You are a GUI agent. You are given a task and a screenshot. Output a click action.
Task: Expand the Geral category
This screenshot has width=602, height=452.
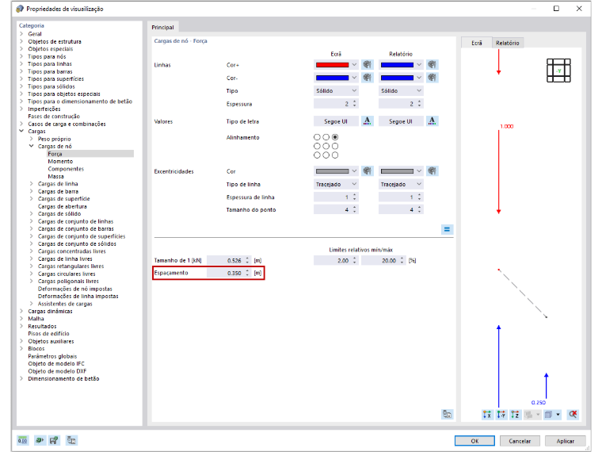(x=22, y=34)
